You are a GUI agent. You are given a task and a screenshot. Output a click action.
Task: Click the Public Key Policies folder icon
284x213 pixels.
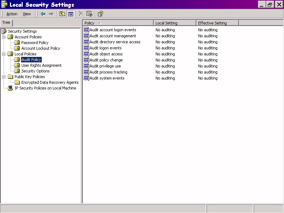tap(11, 77)
